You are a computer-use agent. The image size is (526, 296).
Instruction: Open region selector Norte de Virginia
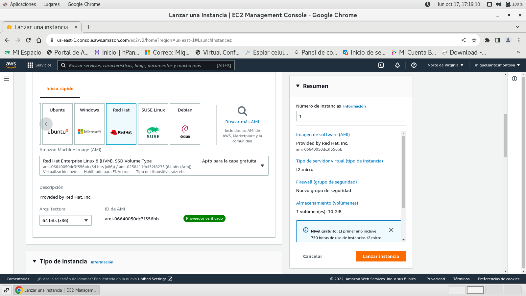point(445,65)
